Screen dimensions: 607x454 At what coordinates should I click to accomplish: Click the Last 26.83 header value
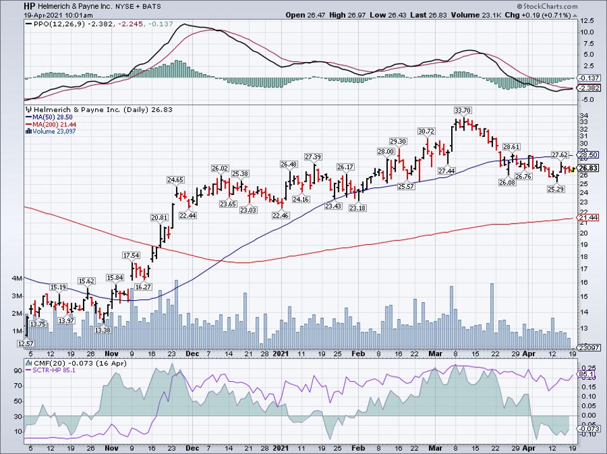[x=428, y=15]
